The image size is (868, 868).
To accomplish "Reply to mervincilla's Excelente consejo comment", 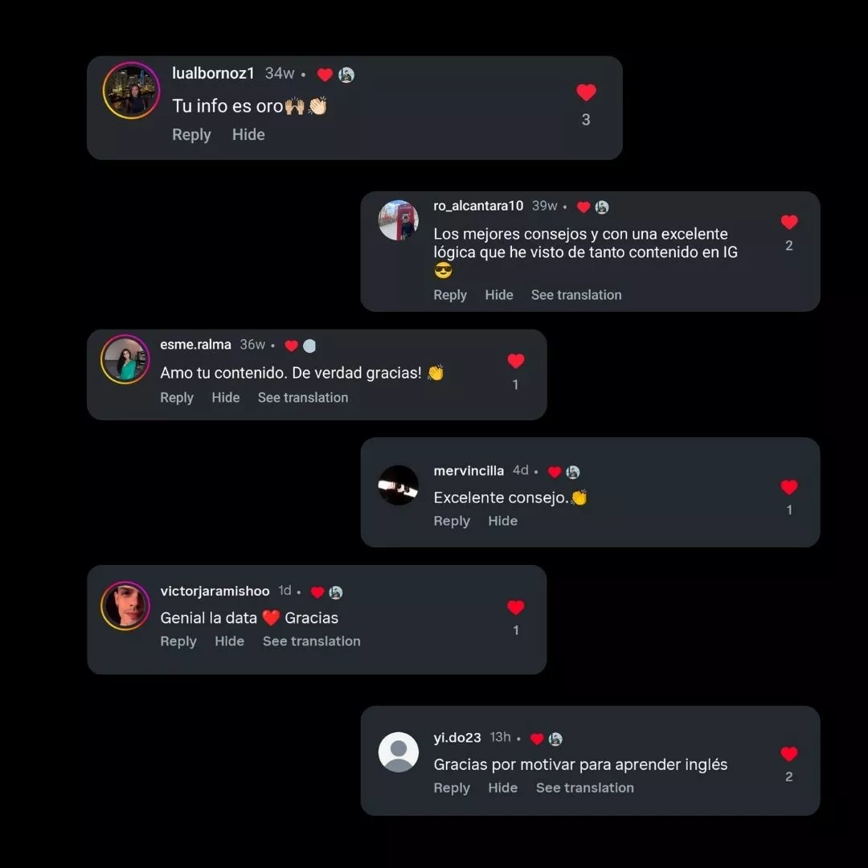I will click(452, 521).
